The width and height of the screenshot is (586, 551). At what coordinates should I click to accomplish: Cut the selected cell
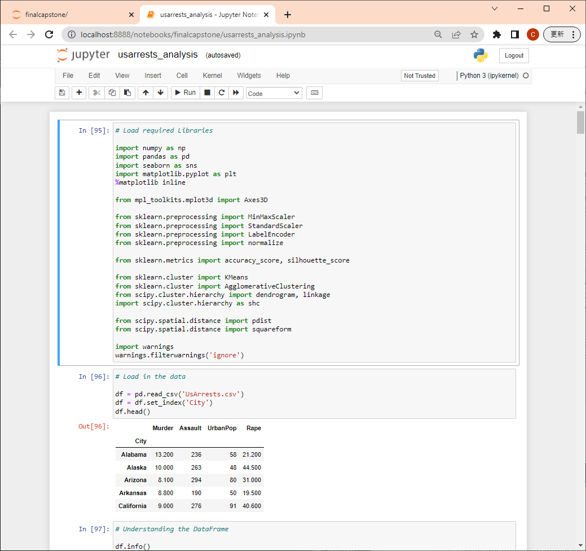[x=96, y=93]
